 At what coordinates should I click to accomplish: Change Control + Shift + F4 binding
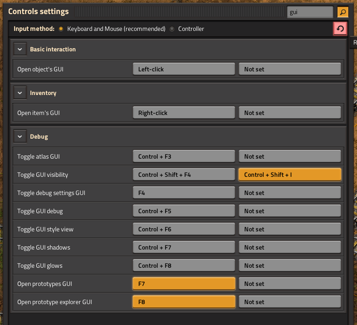(184, 175)
